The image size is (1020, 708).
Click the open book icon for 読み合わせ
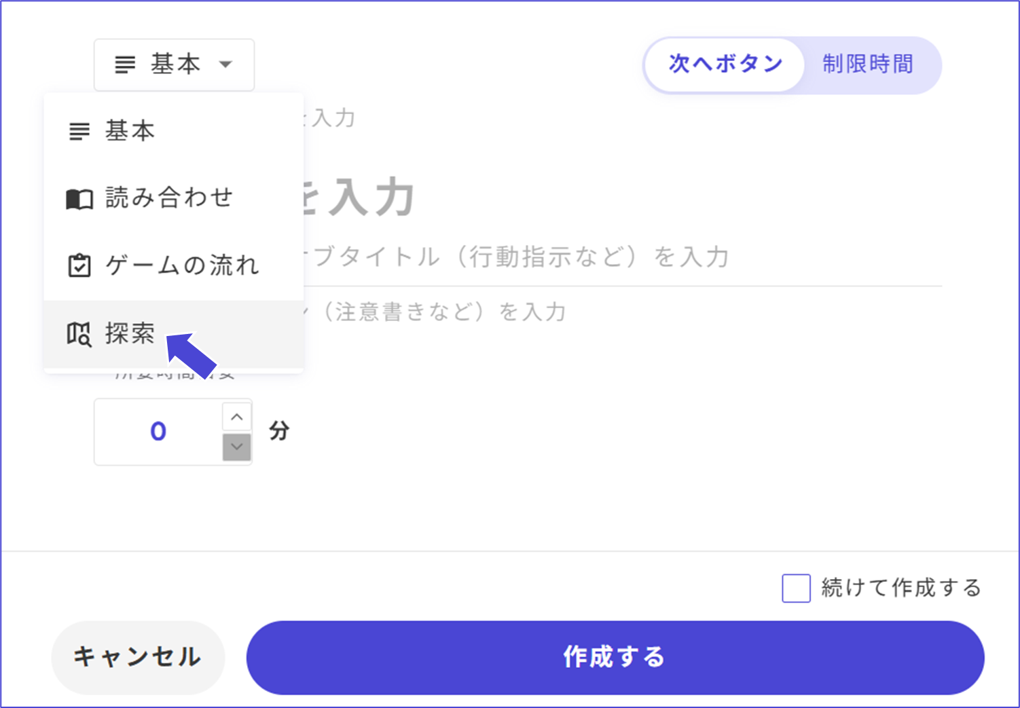(x=79, y=199)
